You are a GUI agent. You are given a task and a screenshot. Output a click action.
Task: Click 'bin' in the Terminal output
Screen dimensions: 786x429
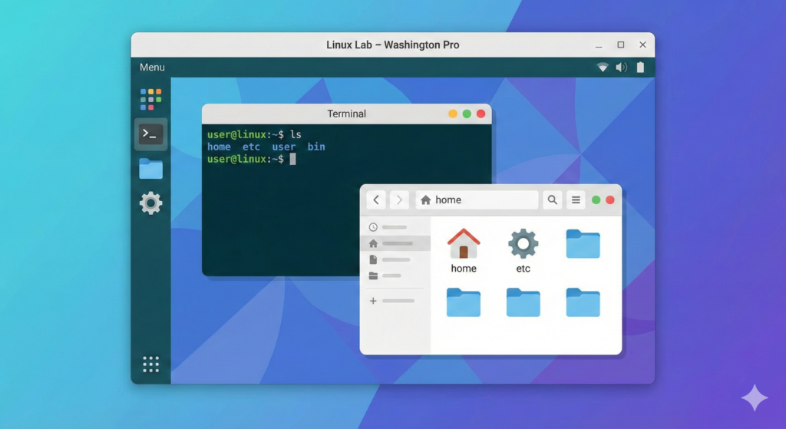click(316, 147)
